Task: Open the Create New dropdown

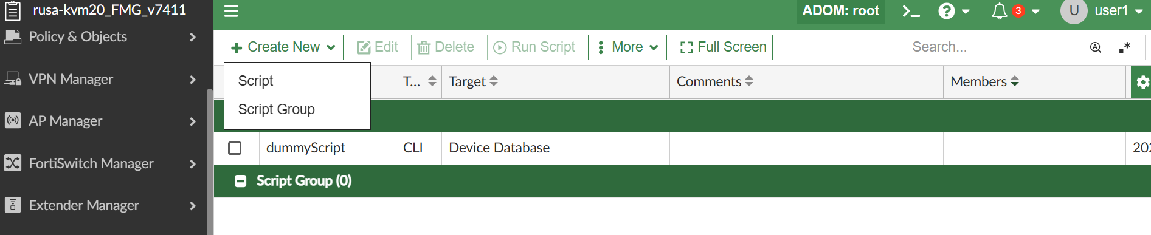Action: coord(283,47)
